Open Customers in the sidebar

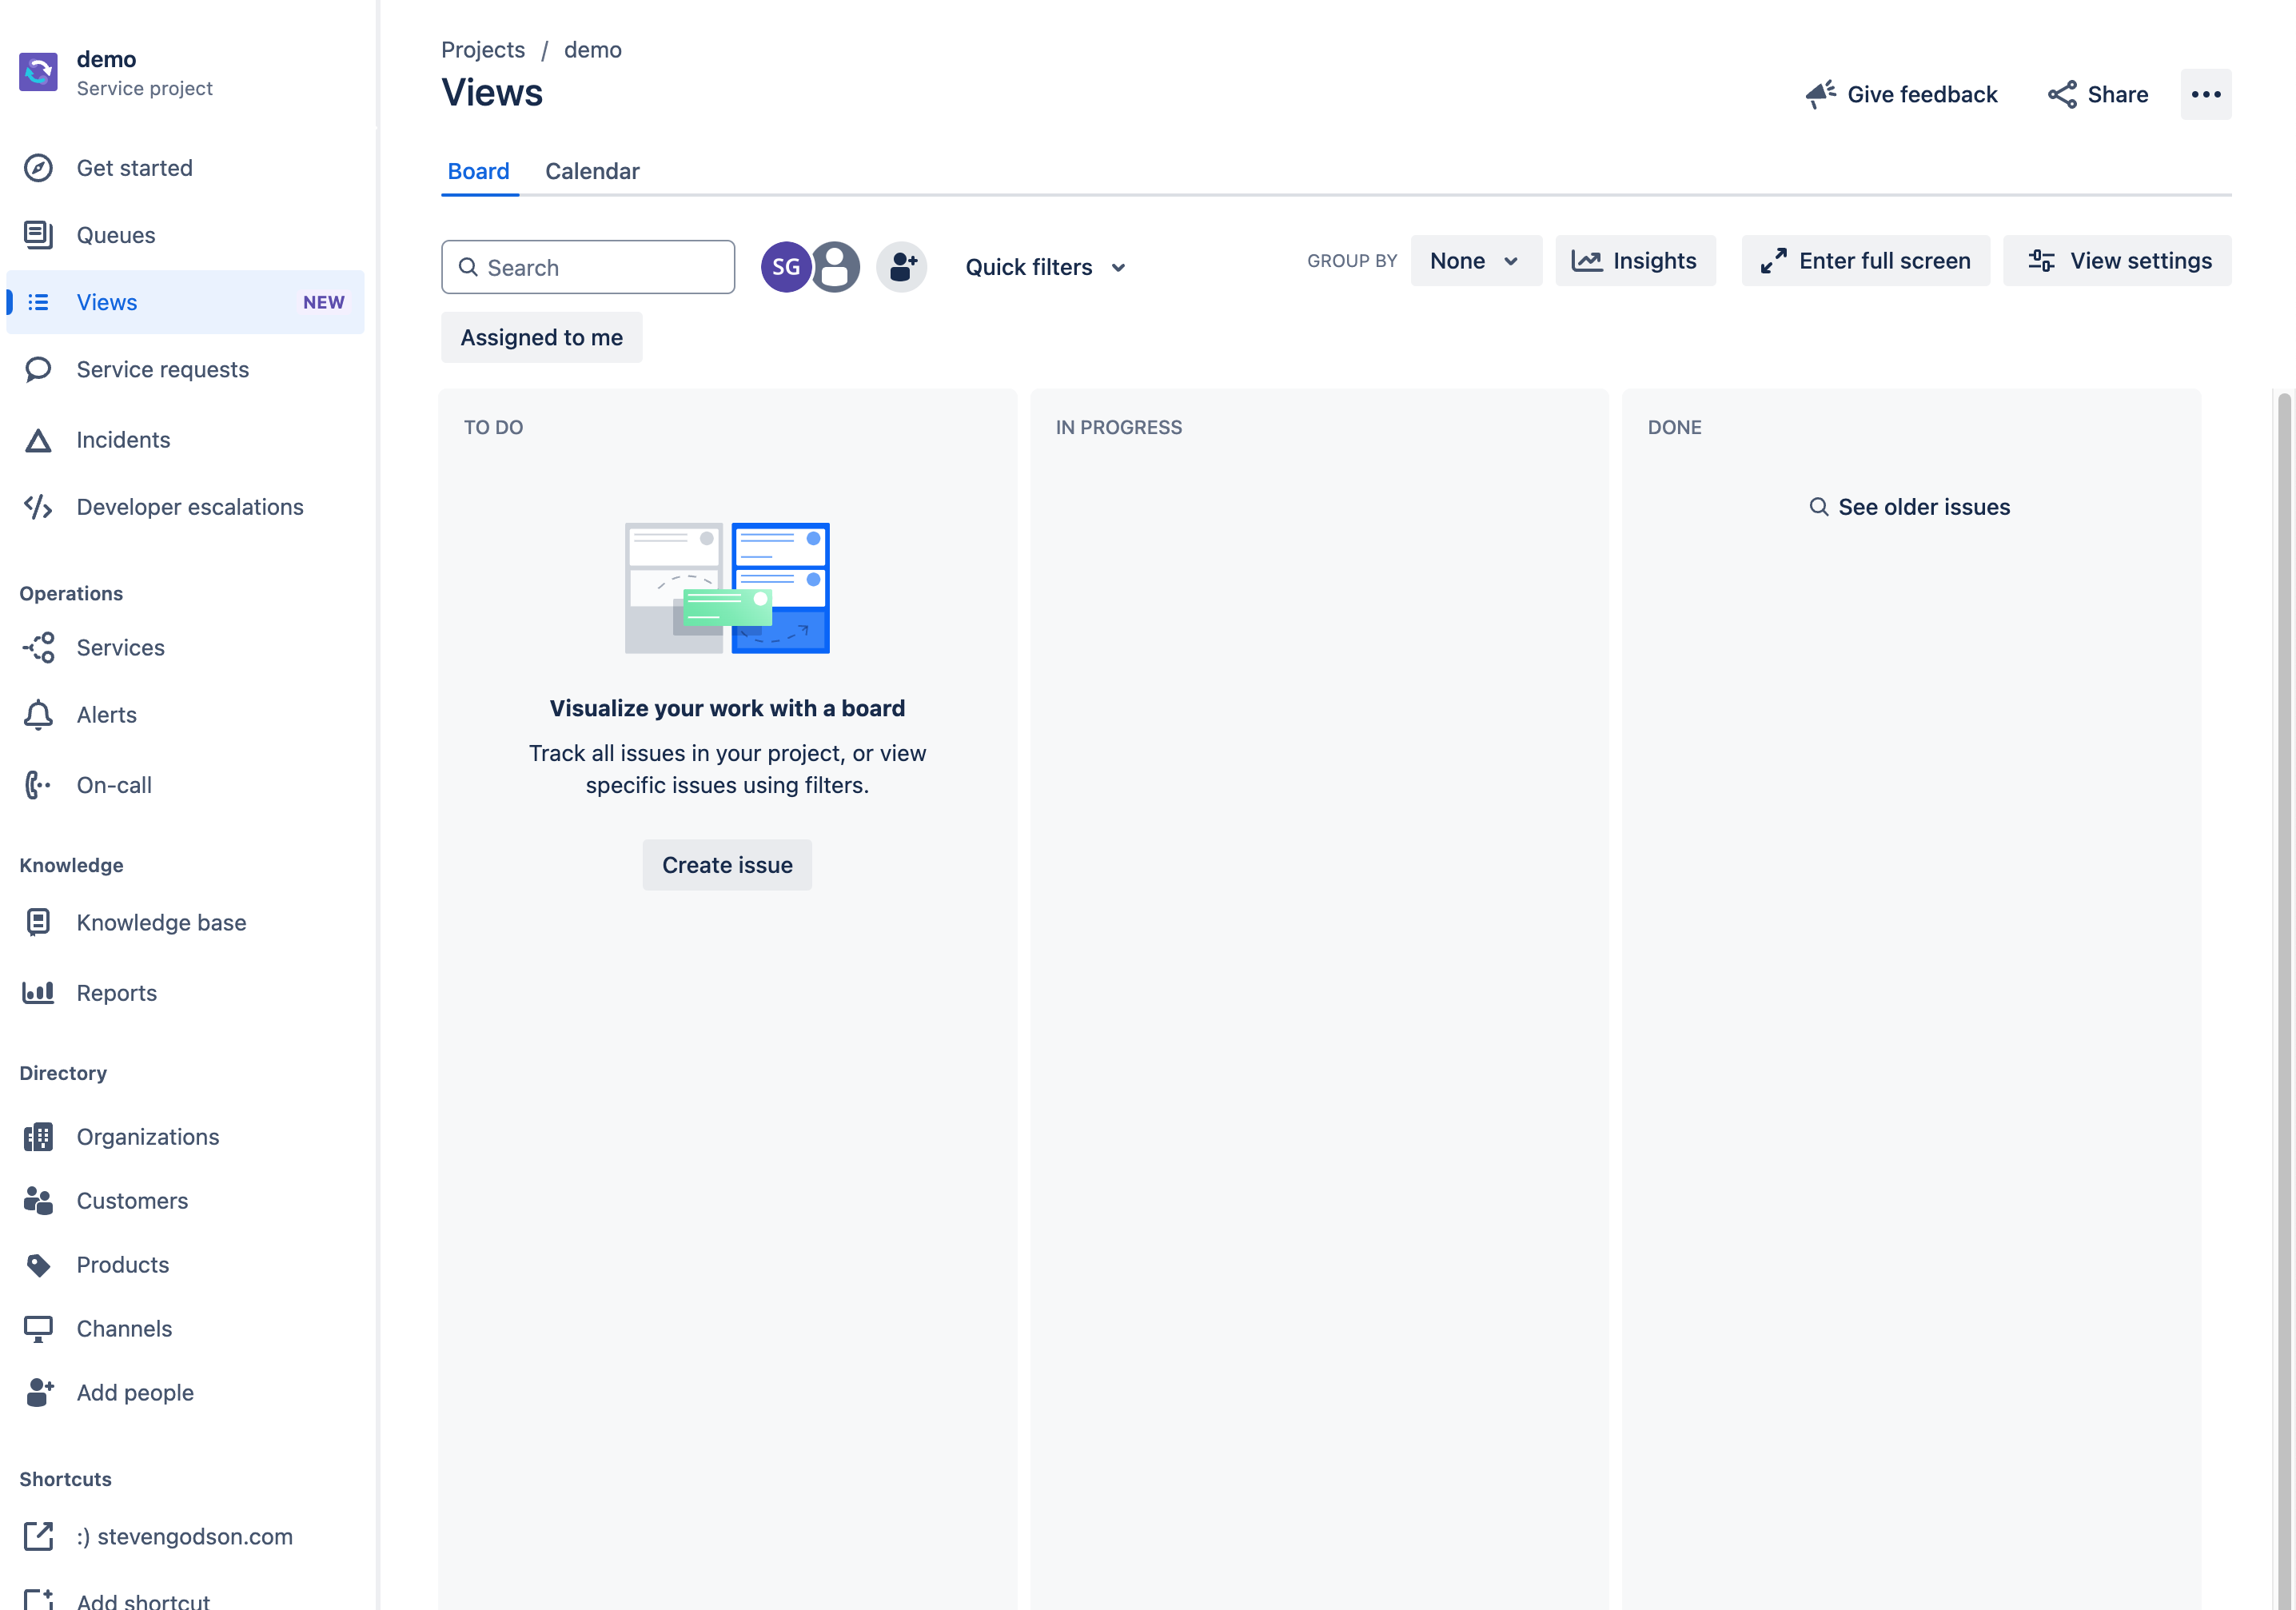pos(185,1201)
